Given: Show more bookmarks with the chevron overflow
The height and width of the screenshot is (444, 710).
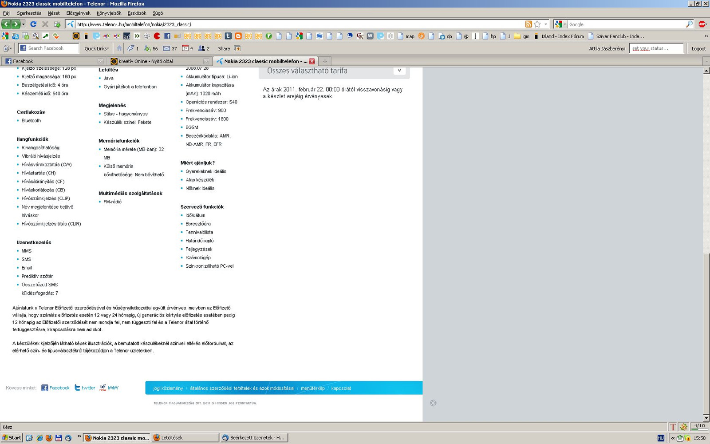Looking at the screenshot, I should [x=706, y=36].
